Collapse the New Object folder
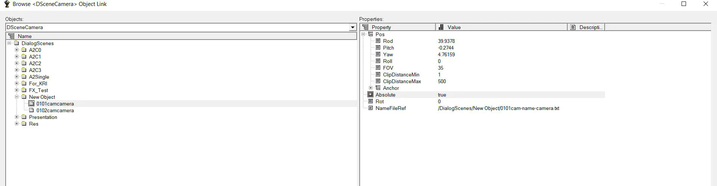The height and width of the screenshot is (186, 717). (16, 97)
